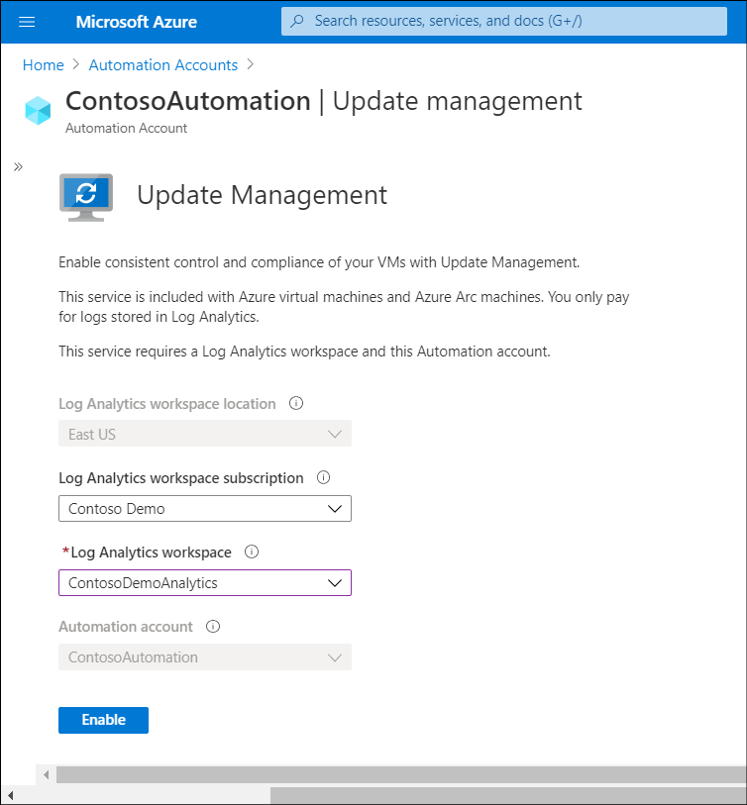This screenshot has width=747, height=805.
Task: Click the ContosoAutomation page title
Action: tap(188, 101)
